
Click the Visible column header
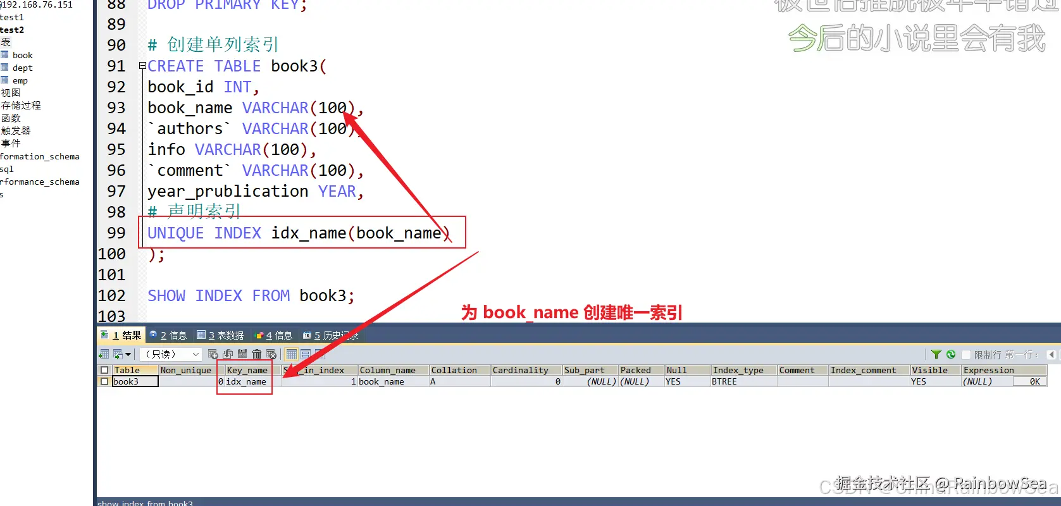[x=936, y=370]
